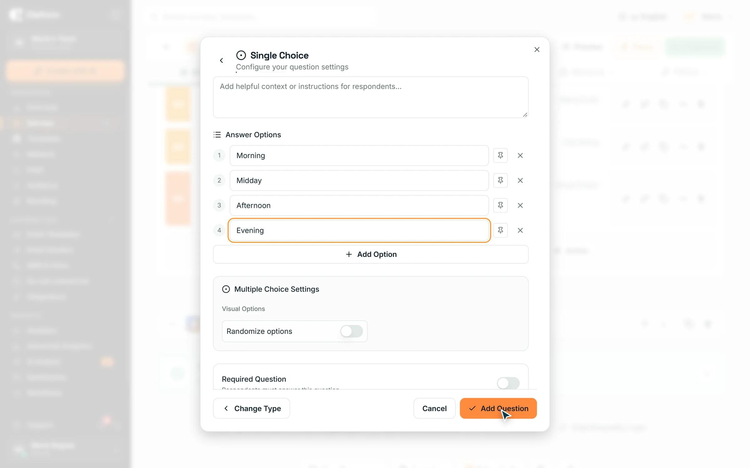The height and width of the screenshot is (468, 750).
Task: Edit the Morning option field
Action: [x=359, y=155]
